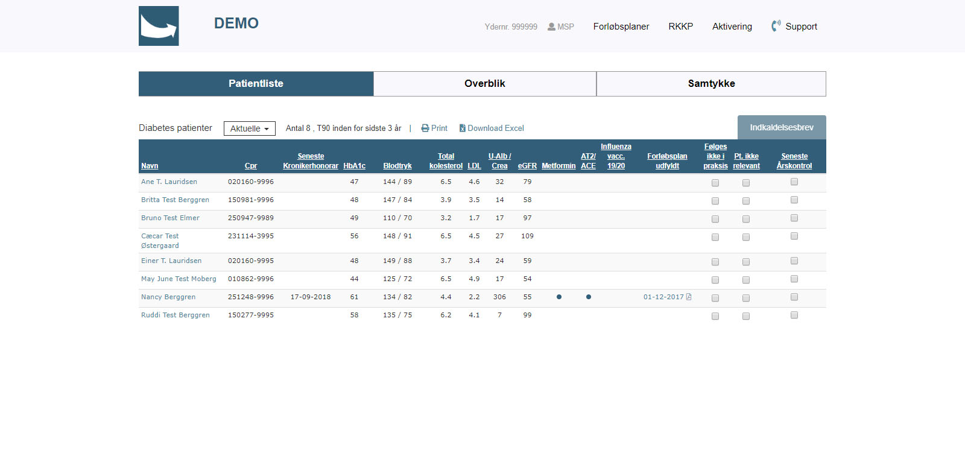This screenshot has width=965, height=476.
Task: Open Forløbsplaner in the top menu
Action: 621,27
